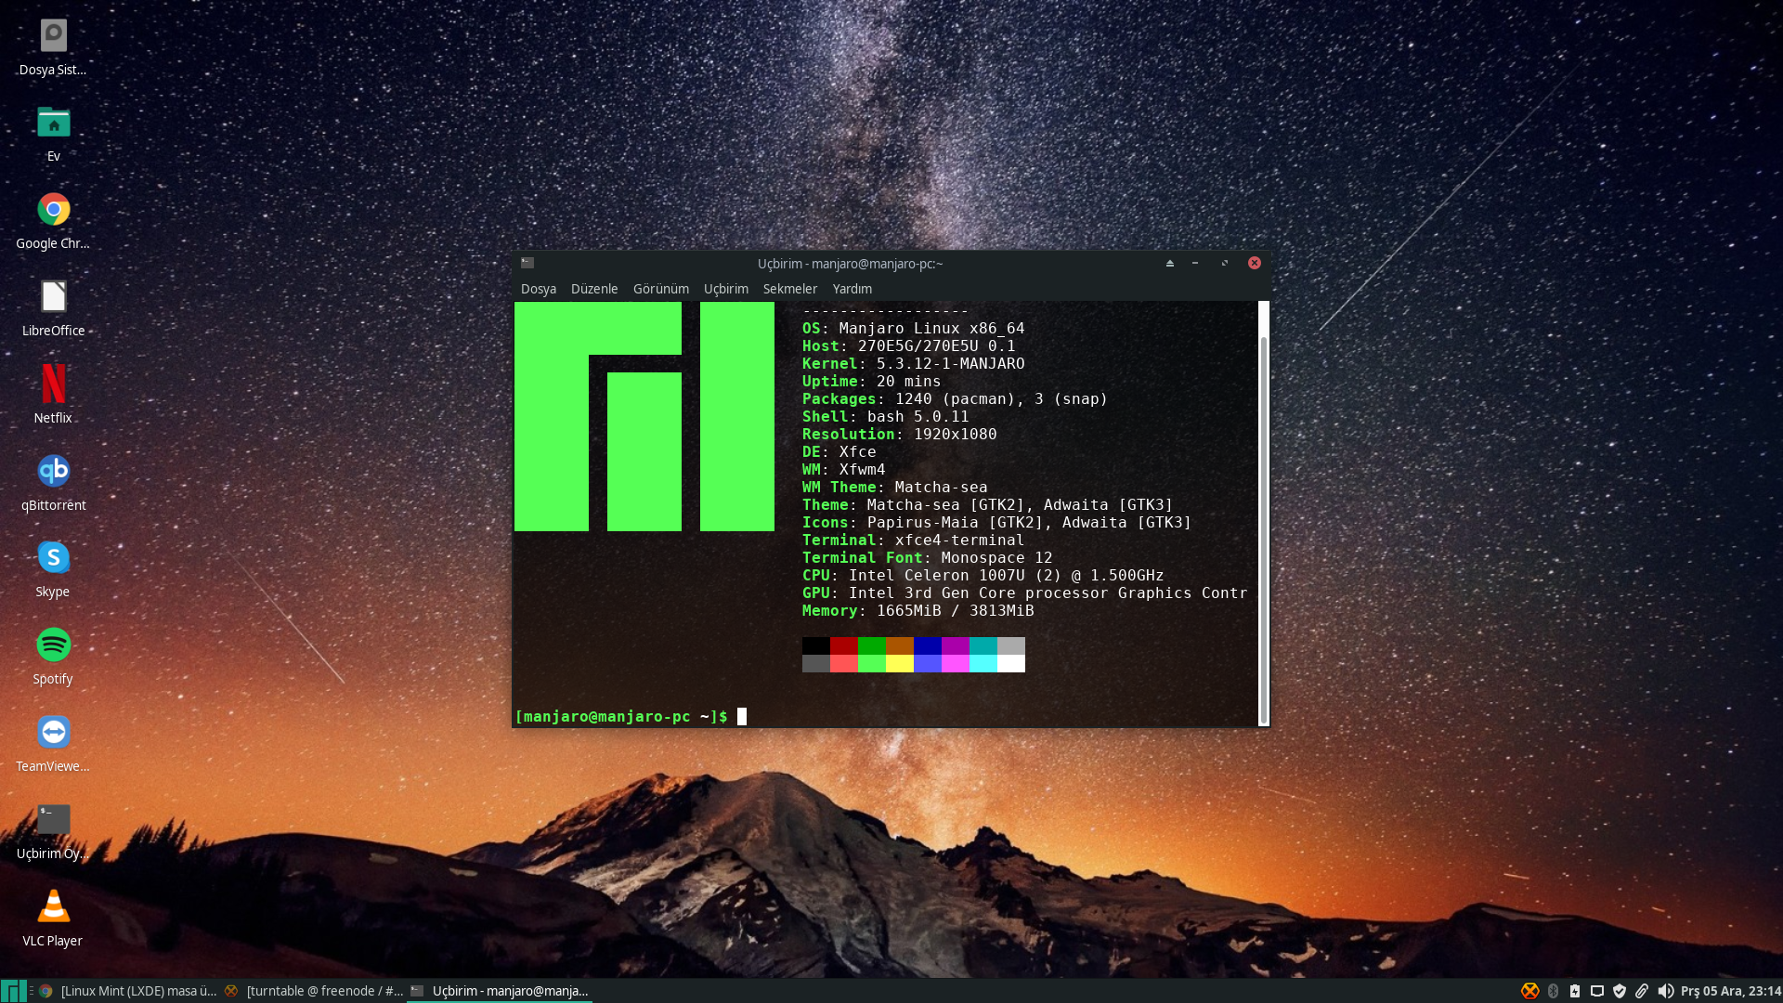
Task: Click the 'Icons: Papirus-Maia' line
Action: 997,522
